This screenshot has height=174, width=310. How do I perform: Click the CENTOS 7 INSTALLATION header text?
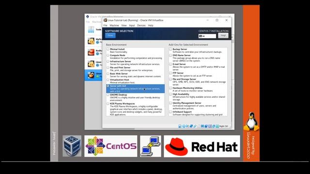click(x=213, y=31)
